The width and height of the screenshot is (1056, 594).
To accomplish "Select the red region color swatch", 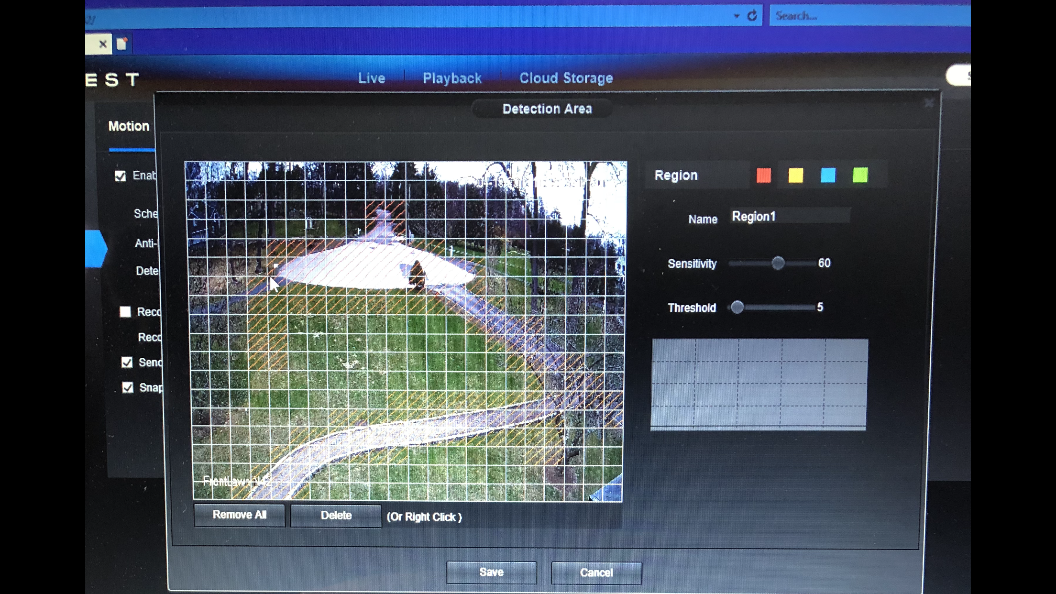I will [x=764, y=176].
